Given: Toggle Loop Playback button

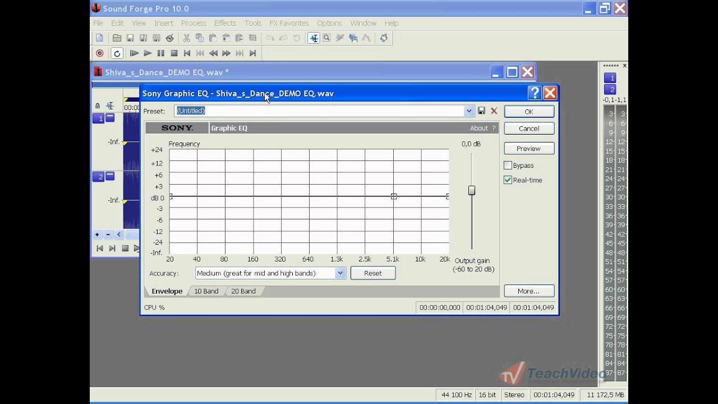Looking at the screenshot, I should click(117, 53).
